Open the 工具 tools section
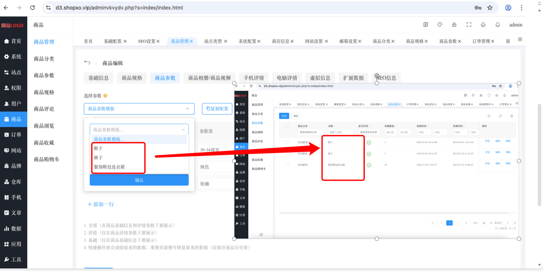 13,259
